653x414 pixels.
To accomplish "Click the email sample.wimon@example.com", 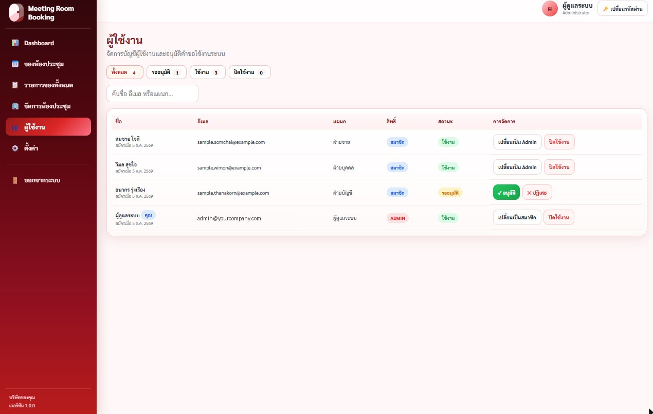I will pos(229,168).
